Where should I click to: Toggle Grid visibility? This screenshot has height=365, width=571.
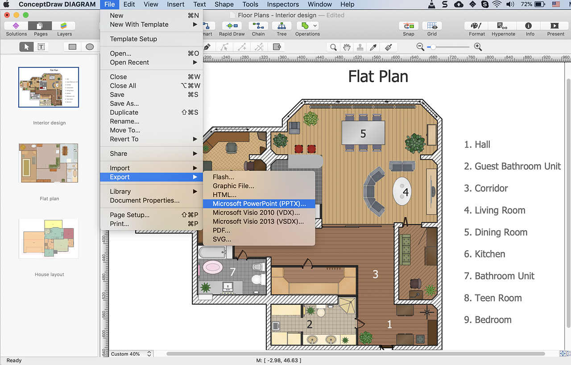(432, 26)
